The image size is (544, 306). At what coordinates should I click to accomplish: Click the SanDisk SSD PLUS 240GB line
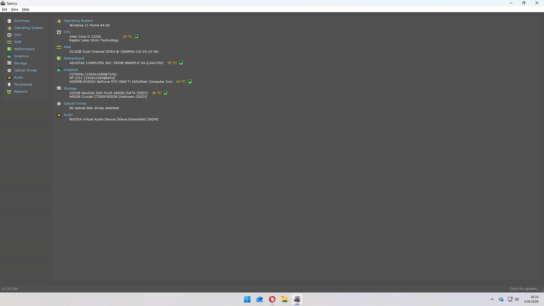point(108,93)
